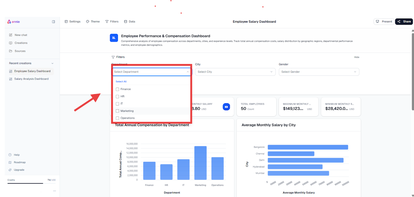
Task: Expand the Select City dropdown
Action: click(235, 72)
